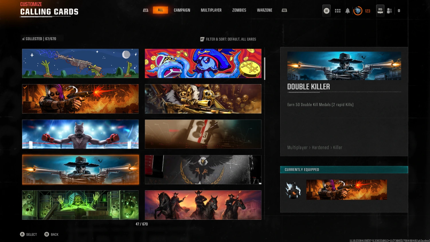
Task: Select the cassette tape calling card
Action: (203, 134)
